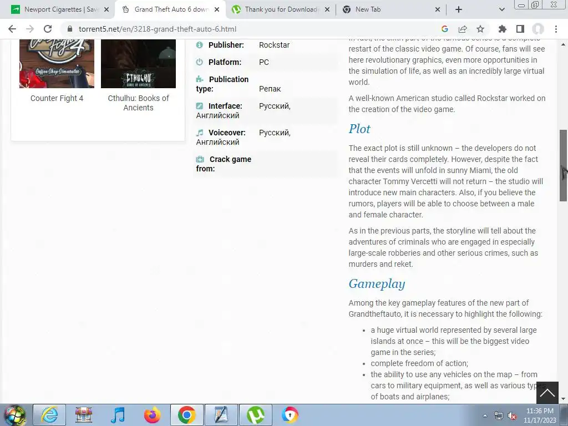Open the music note app in taskbar
This screenshot has height=426, width=568.
(118, 415)
